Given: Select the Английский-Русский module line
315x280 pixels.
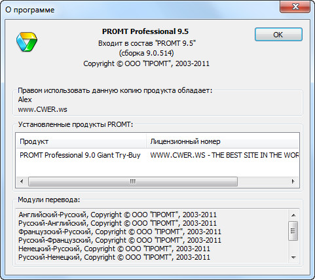Looking at the screenshot, I should pos(117,215).
